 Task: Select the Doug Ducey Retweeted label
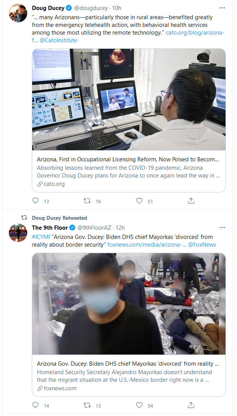(59, 218)
